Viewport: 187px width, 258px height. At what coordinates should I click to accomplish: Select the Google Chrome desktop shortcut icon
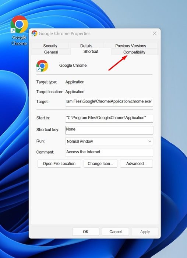pos(19,31)
